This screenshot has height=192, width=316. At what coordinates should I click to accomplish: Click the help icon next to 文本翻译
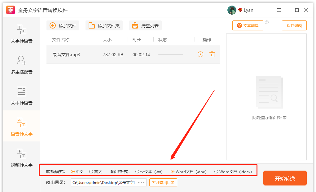coord(267,22)
